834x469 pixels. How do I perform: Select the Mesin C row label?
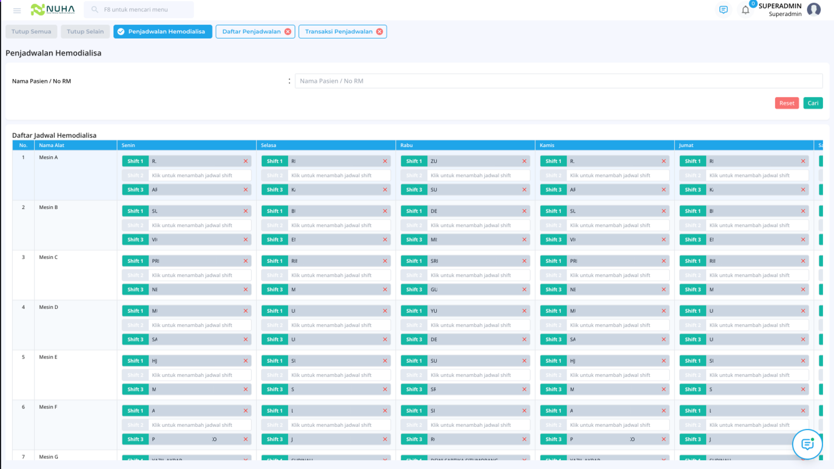pos(48,257)
